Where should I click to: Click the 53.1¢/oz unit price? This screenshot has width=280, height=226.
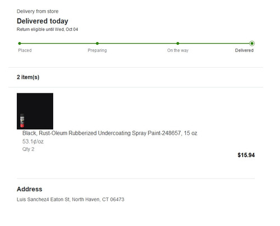[33, 142]
